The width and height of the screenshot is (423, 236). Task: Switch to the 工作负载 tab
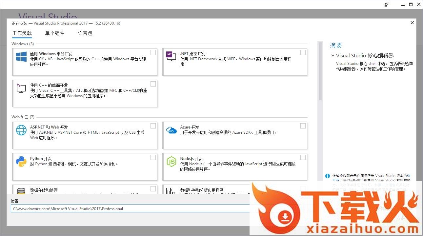(x=22, y=33)
